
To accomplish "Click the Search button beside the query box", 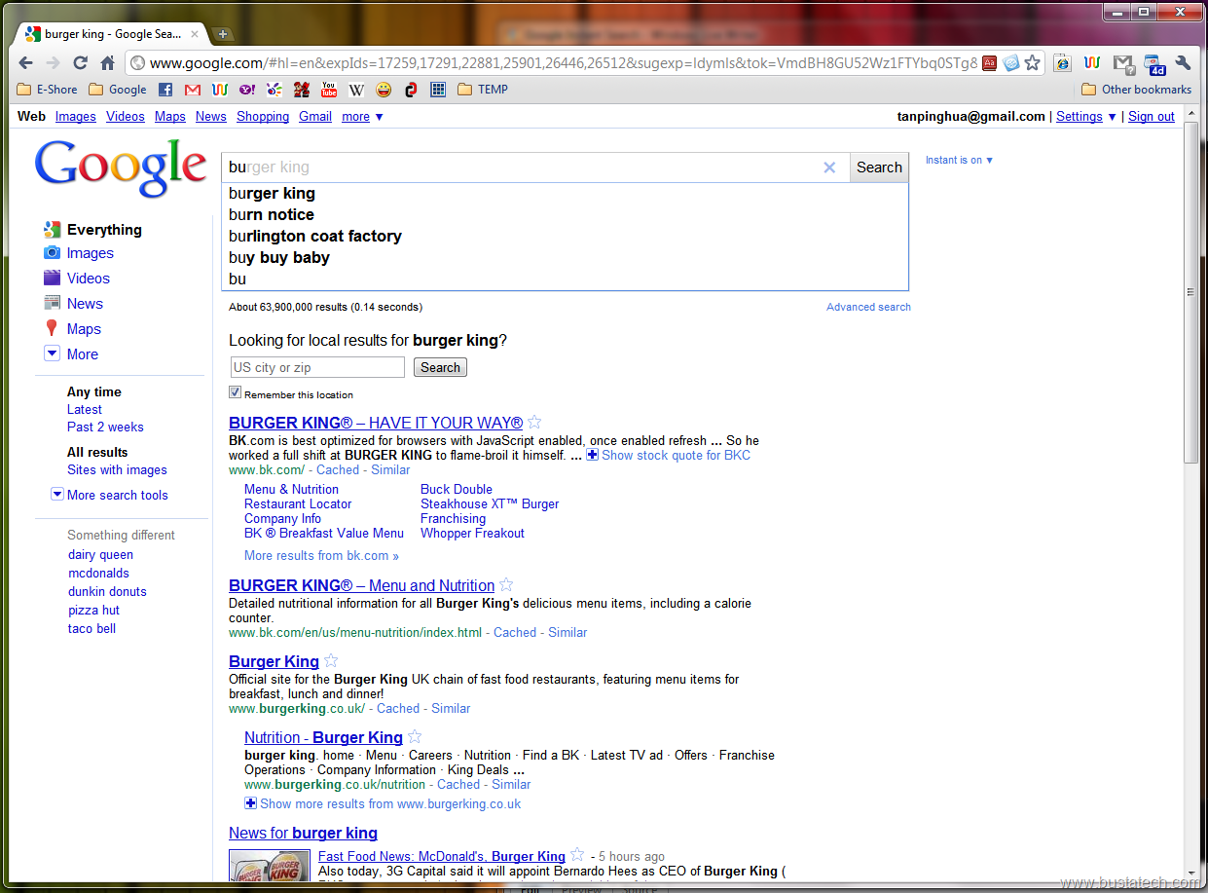I will pos(879,167).
